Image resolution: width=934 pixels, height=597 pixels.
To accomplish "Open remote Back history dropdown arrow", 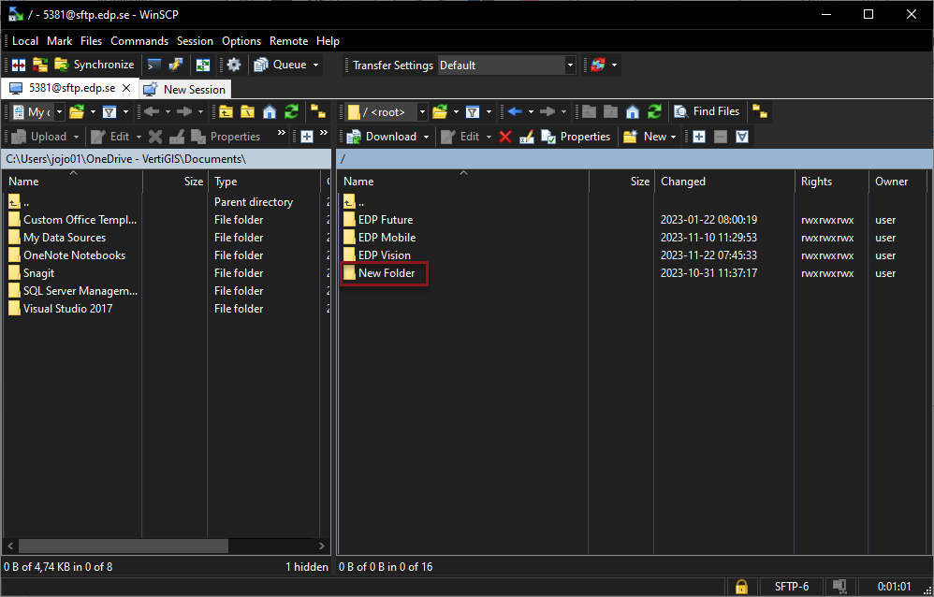I will click(531, 112).
